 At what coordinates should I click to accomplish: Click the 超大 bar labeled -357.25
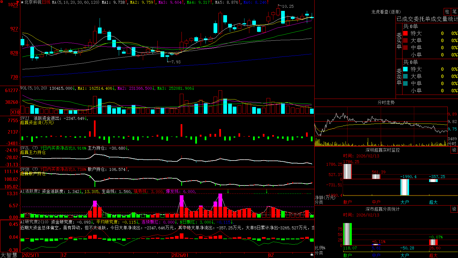click(x=433, y=181)
